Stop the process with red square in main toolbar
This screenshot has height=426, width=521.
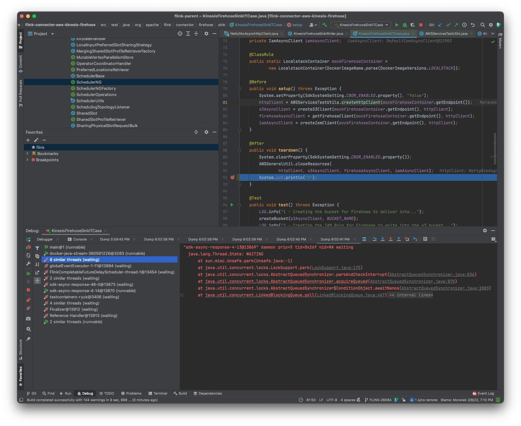(421, 25)
